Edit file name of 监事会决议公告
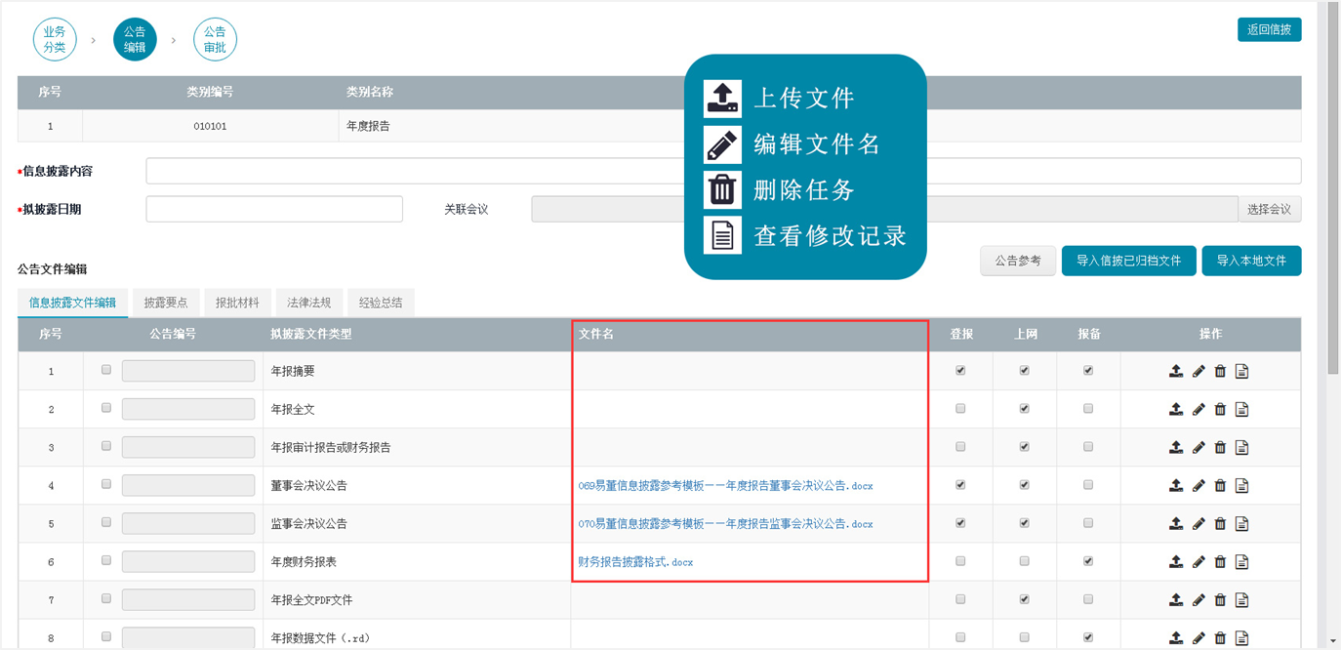Screen dimensions: 1341x650 (1199, 523)
